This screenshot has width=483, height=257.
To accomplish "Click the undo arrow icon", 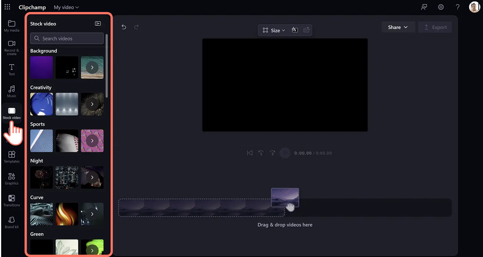I will coord(124,27).
